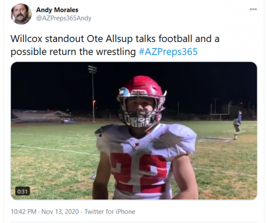This screenshot has height=223, width=267.
Task: Open the tweet's more options menu
Action: click(253, 9)
